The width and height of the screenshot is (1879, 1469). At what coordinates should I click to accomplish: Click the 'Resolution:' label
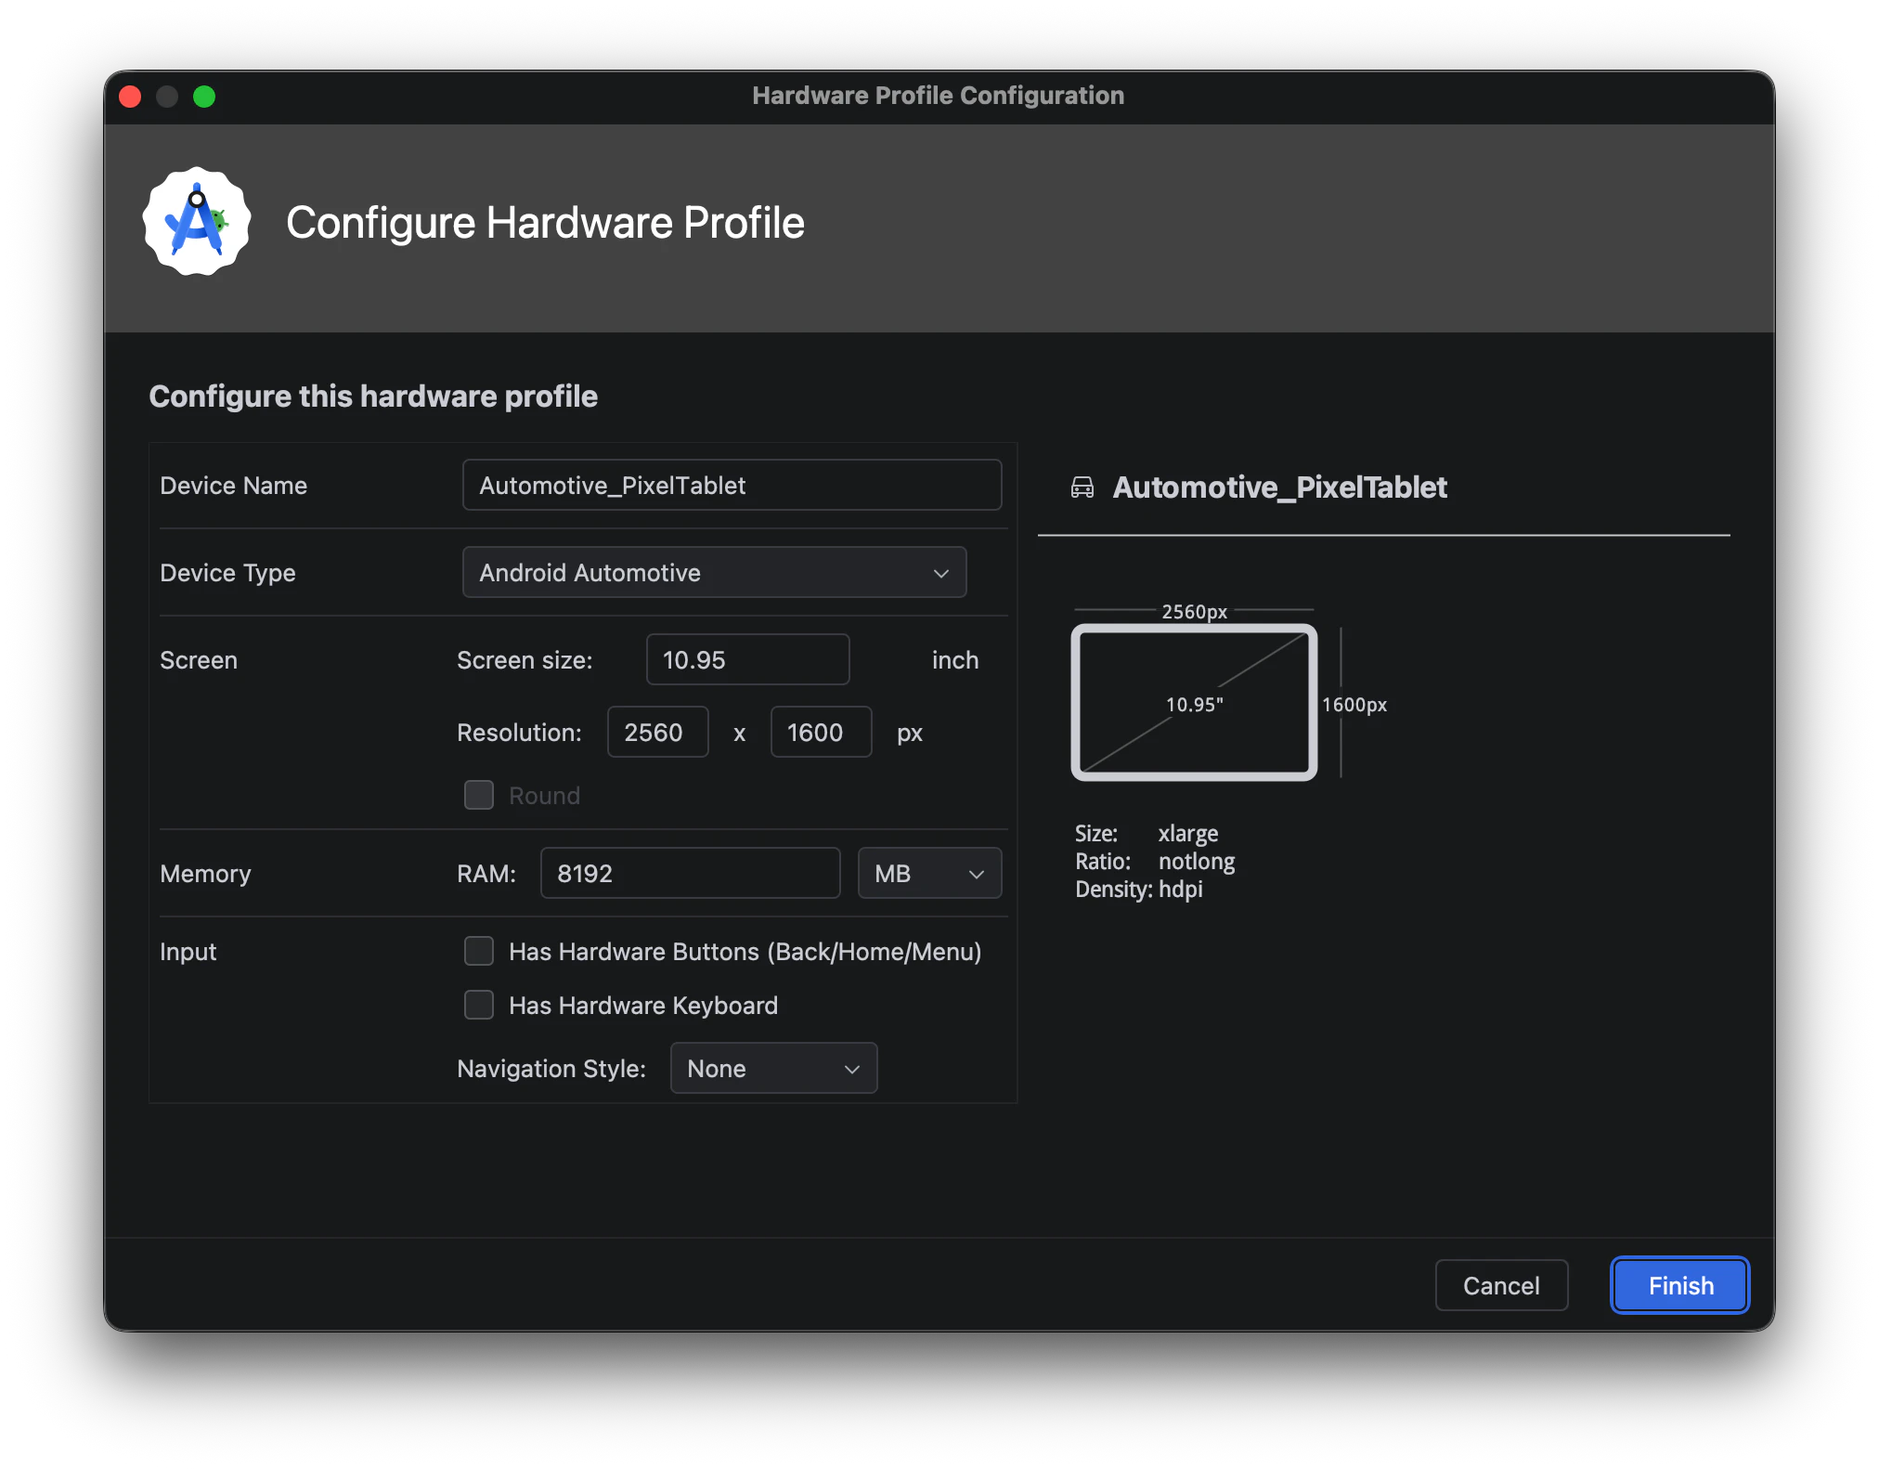click(x=519, y=733)
